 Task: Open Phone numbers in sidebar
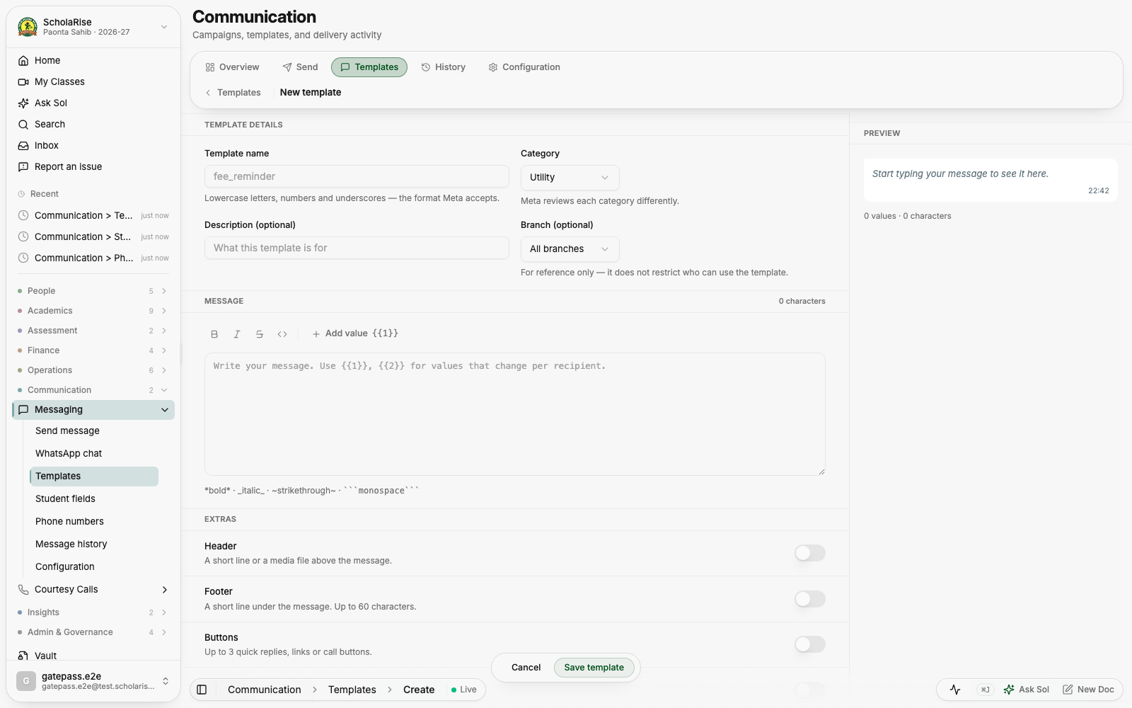pyautogui.click(x=93, y=521)
